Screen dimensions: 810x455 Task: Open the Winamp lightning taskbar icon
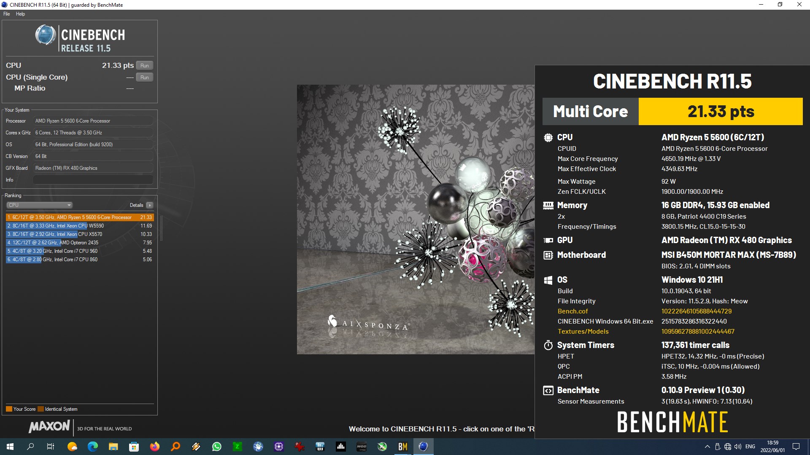196,447
